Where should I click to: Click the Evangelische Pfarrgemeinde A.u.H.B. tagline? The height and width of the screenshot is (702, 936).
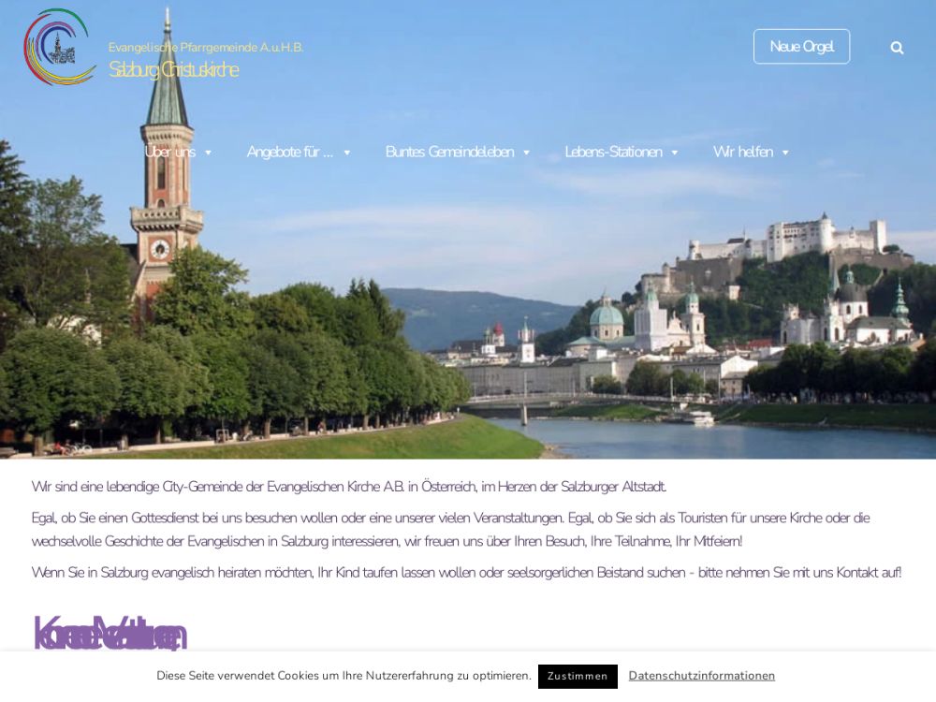click(206, 47)
